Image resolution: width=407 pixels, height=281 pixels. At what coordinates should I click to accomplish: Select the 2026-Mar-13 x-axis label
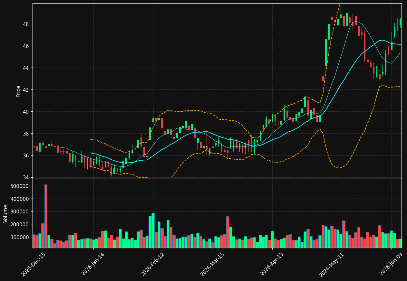tap(213, 264)
